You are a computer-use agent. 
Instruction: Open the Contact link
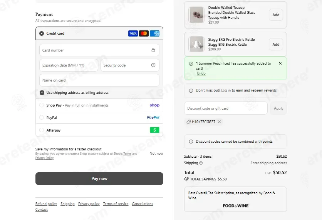41,210
